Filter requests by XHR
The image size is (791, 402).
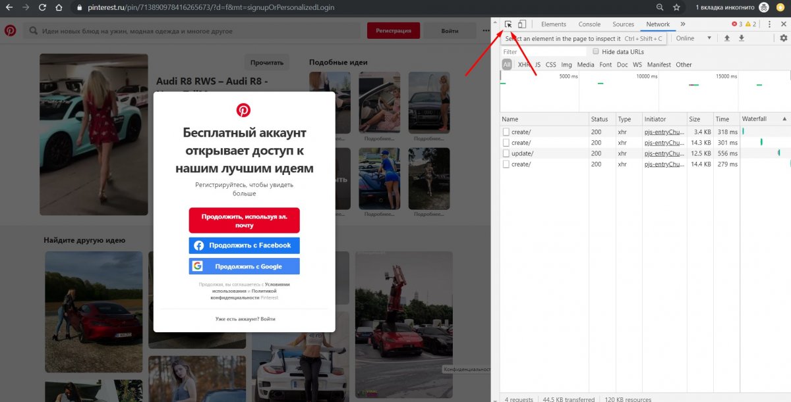click(524, 64)
